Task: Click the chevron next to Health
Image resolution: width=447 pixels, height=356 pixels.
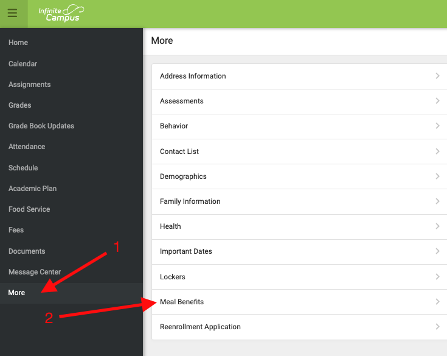Action: tap(437, 226)
